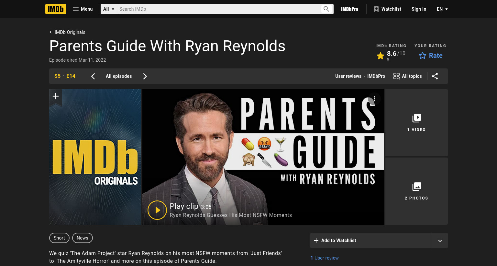Focus the Search IMDb input field
The image size is (497, 266).
pyautogui.click(x=218, y=9)
